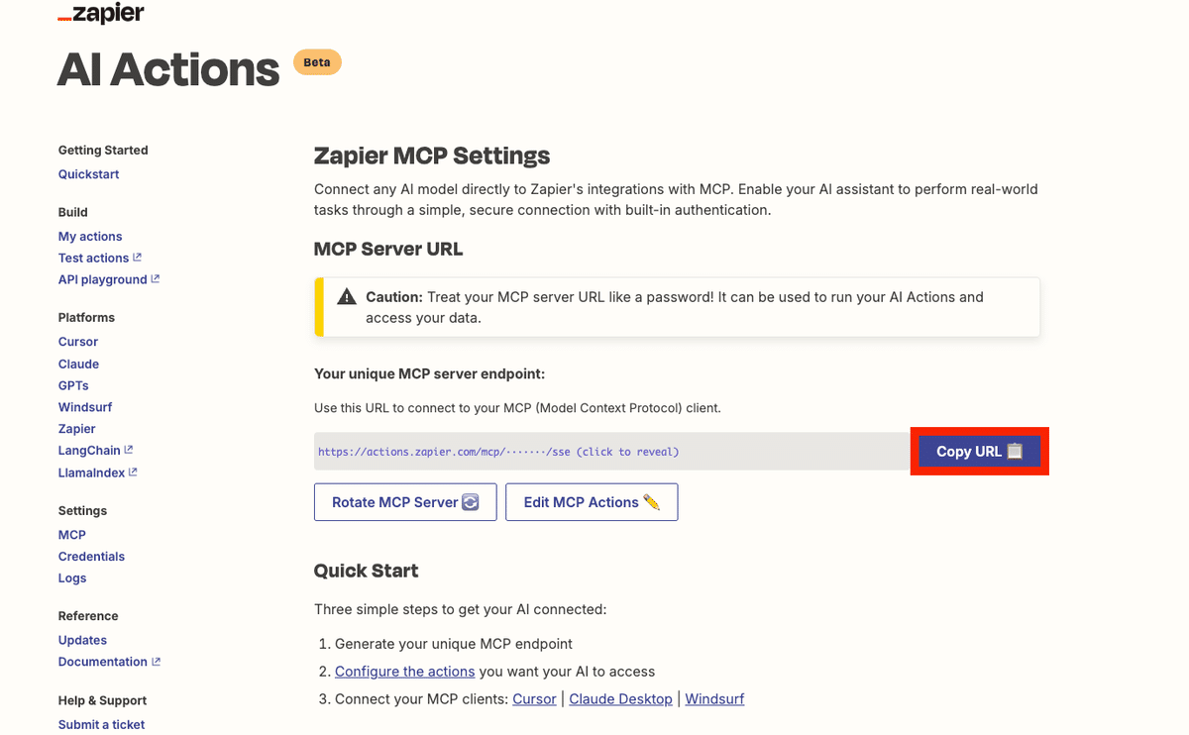Click the external link icon beside Test actions
This screenshot has height=735, width=1189.
point(137,257)
